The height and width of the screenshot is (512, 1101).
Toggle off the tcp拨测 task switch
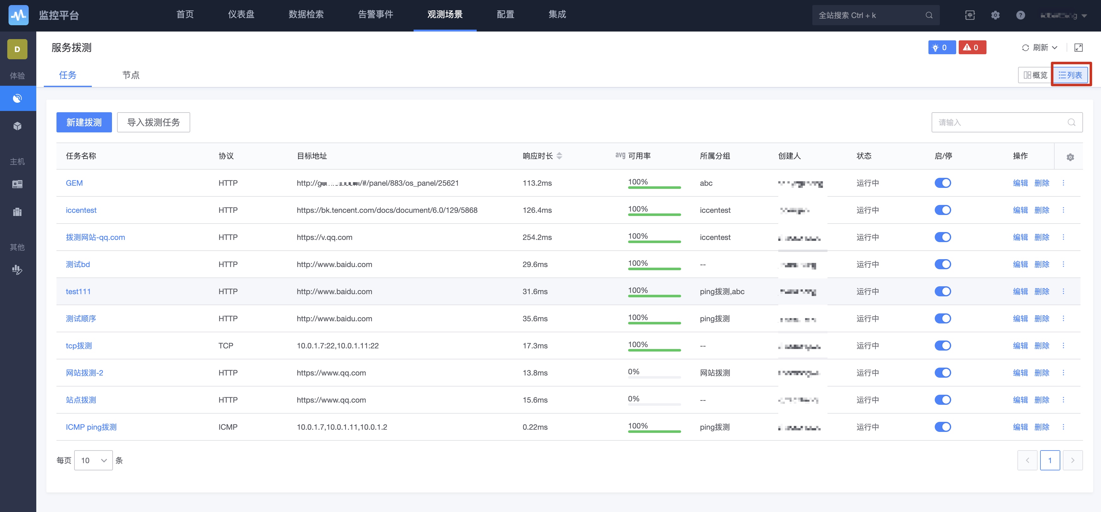coord(942,346)
